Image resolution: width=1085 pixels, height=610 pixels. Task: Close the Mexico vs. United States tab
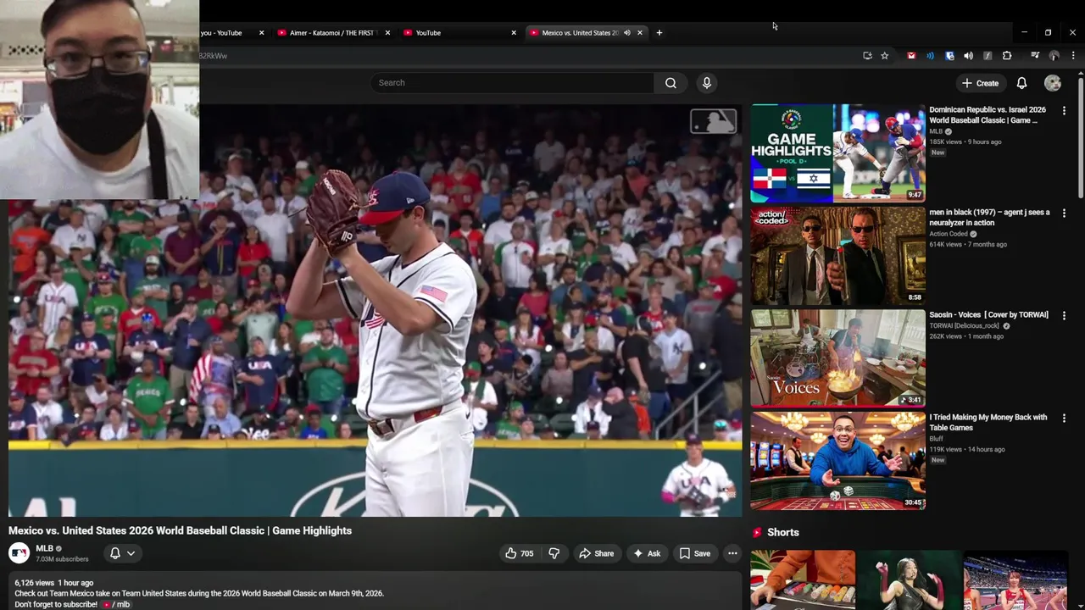click(640, 33)
